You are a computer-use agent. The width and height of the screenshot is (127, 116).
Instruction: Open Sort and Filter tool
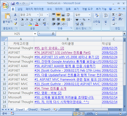120,15
